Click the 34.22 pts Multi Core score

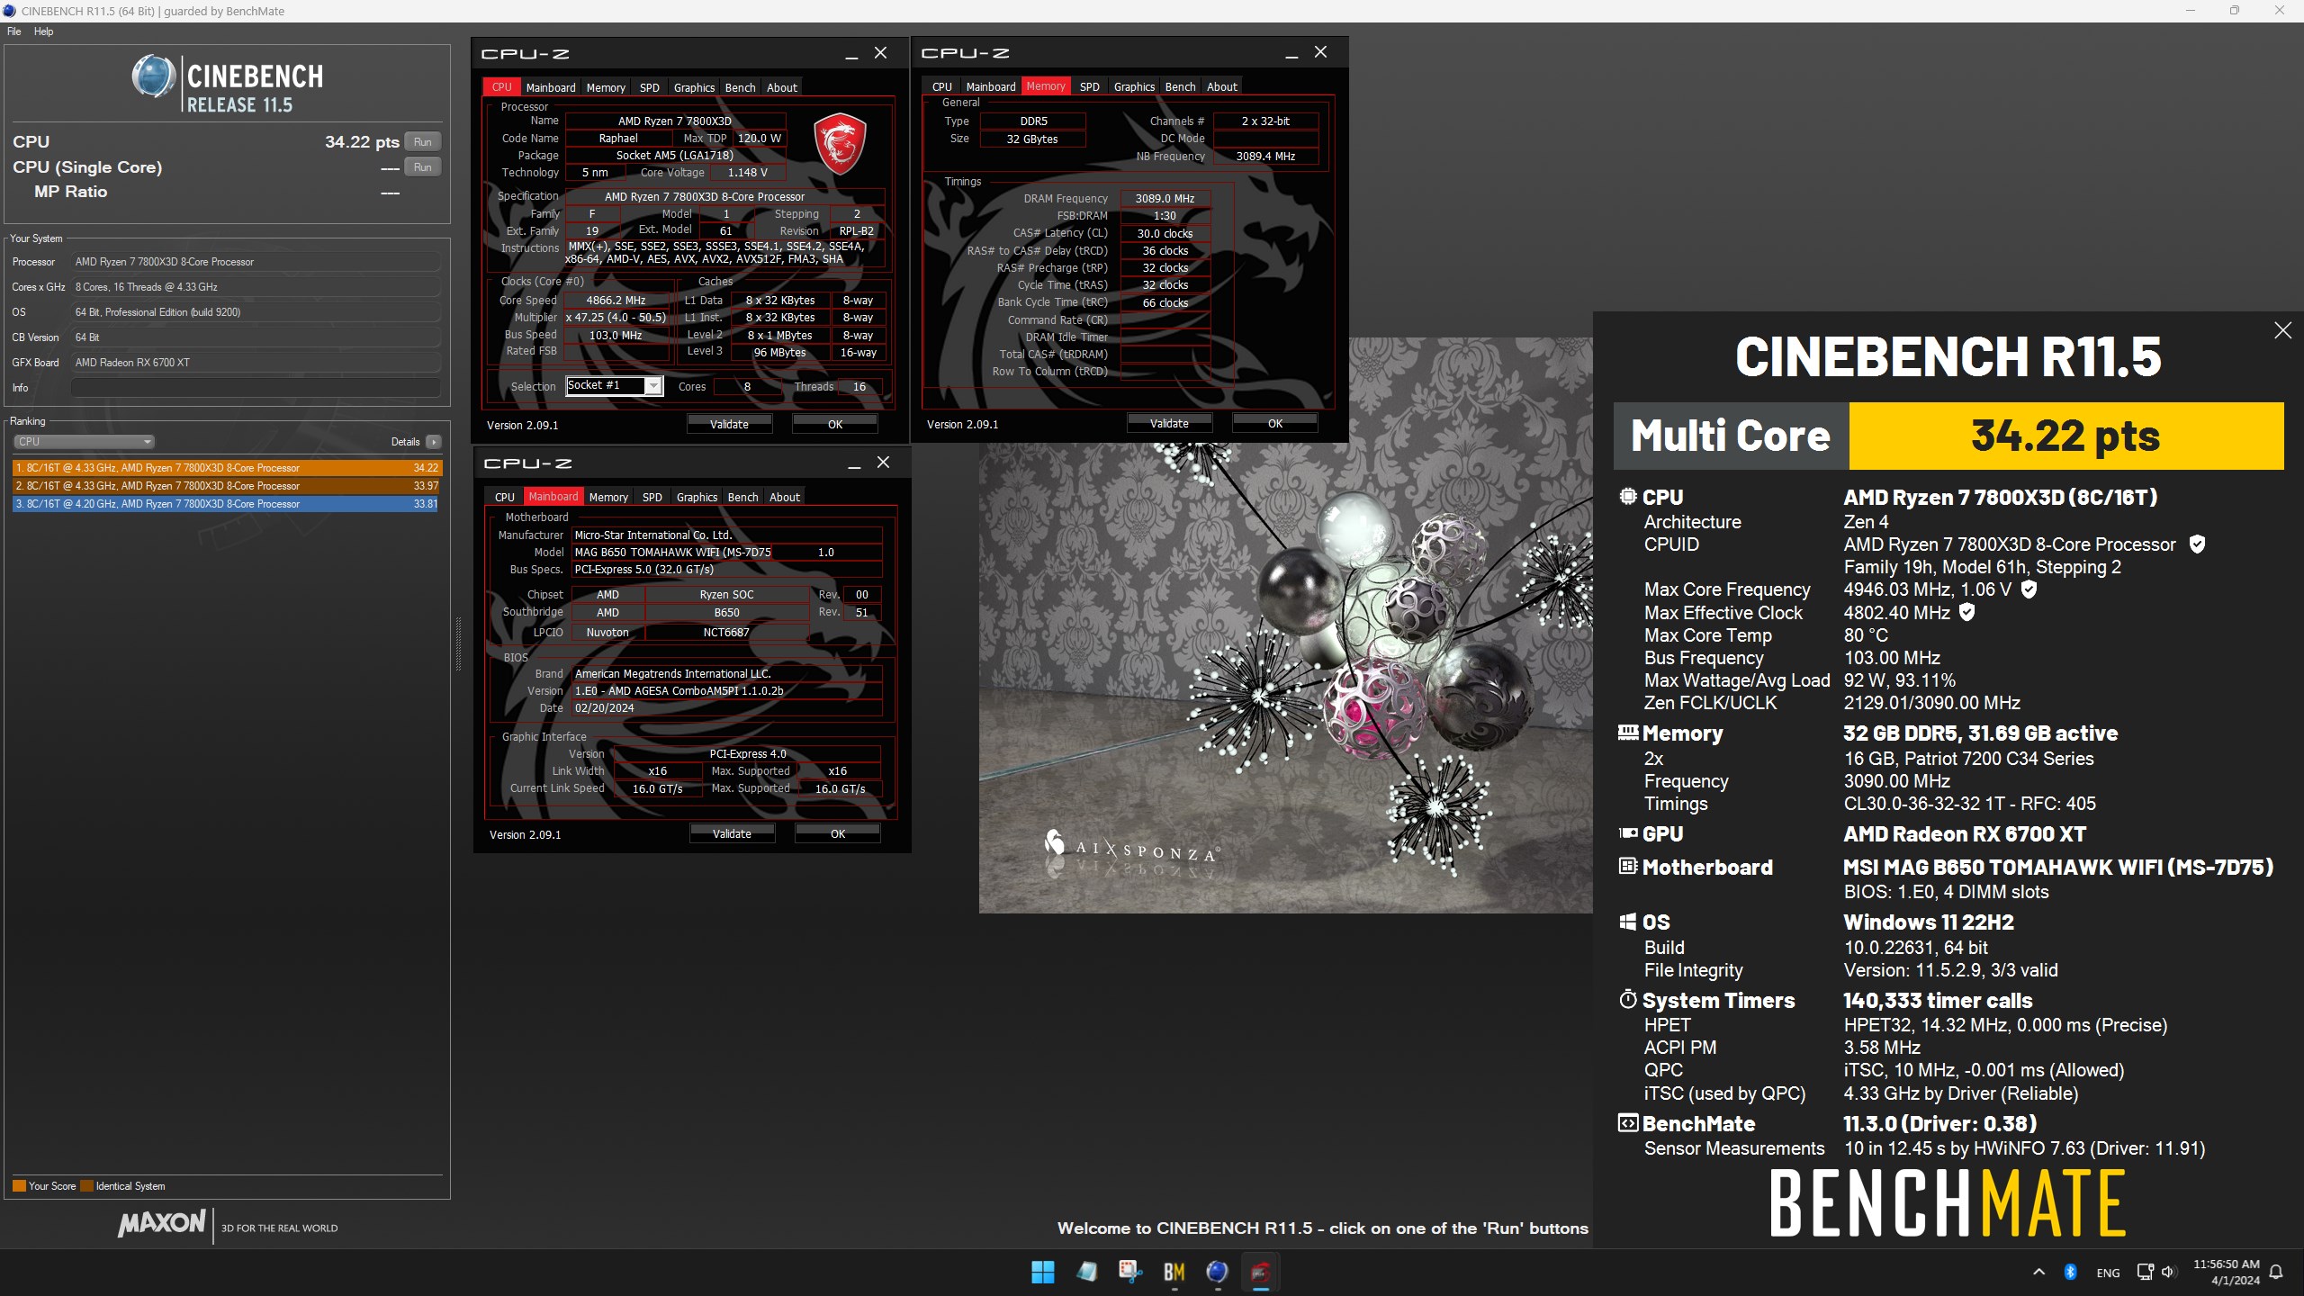pyautogui.click(x=2065, y=436)
